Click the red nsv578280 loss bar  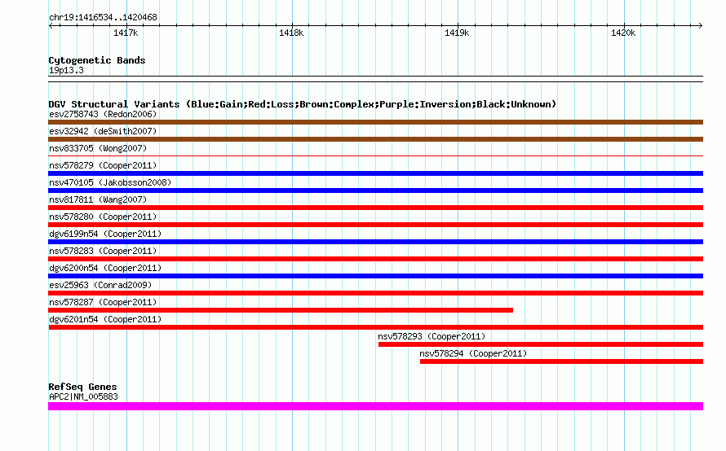(x=375, y=225)
